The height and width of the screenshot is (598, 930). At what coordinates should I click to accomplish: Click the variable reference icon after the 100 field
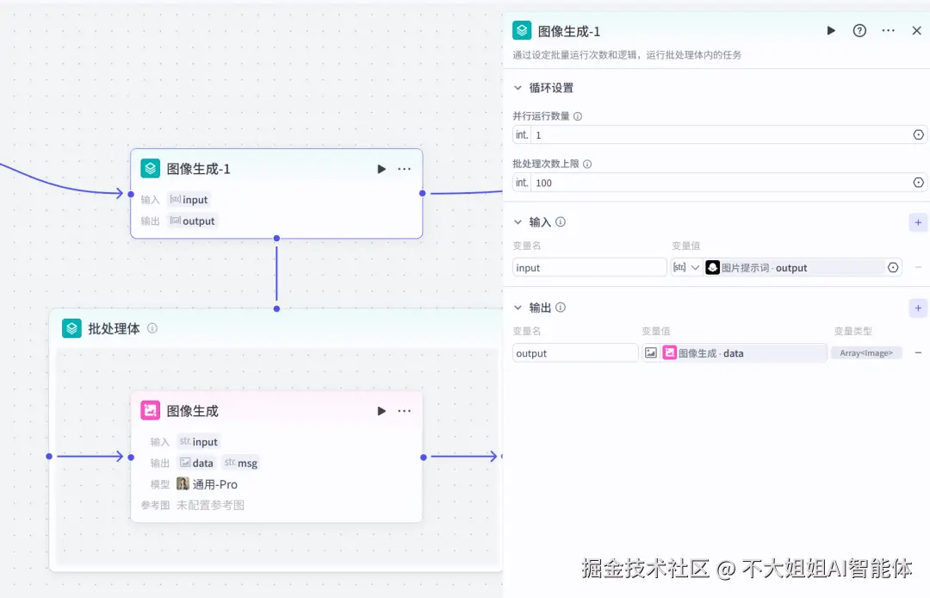(918, 182)
